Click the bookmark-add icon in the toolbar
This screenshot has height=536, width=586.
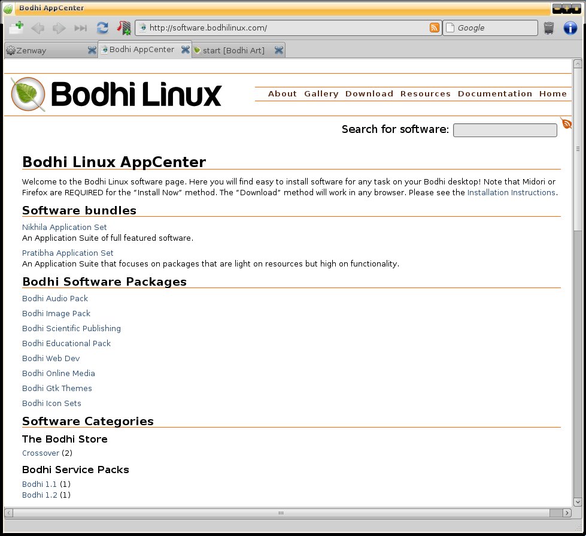click(124, 28)
